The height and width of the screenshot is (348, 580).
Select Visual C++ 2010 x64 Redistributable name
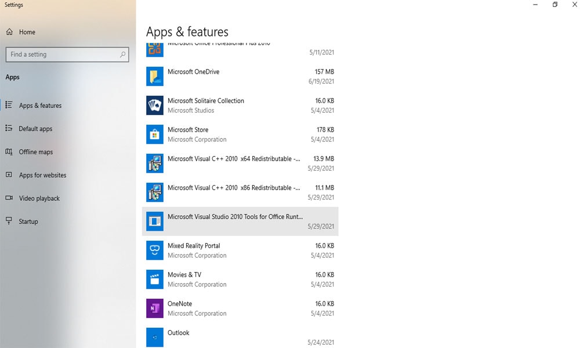(234, 159)
